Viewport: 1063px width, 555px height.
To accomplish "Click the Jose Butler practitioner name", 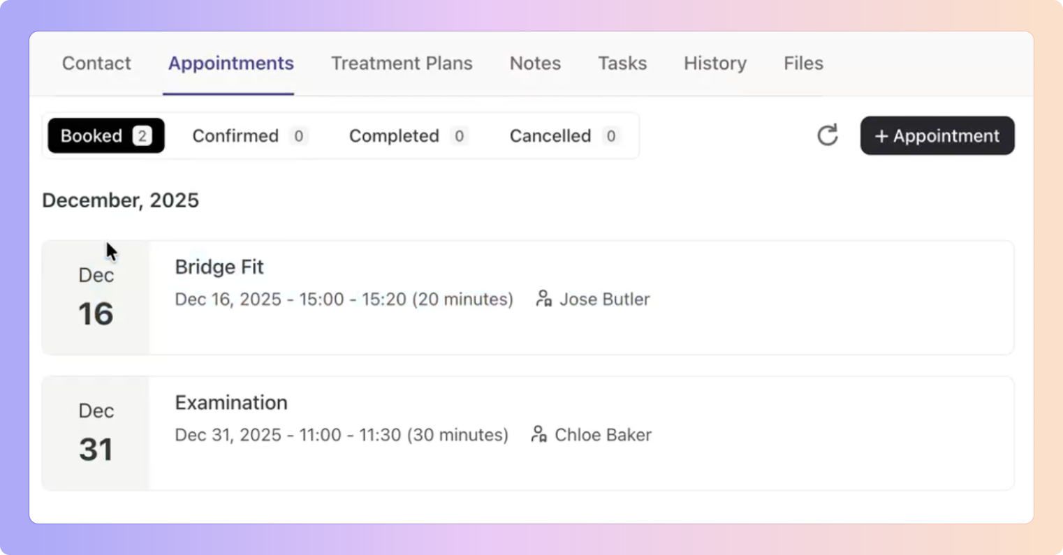I will click(604, 299).
